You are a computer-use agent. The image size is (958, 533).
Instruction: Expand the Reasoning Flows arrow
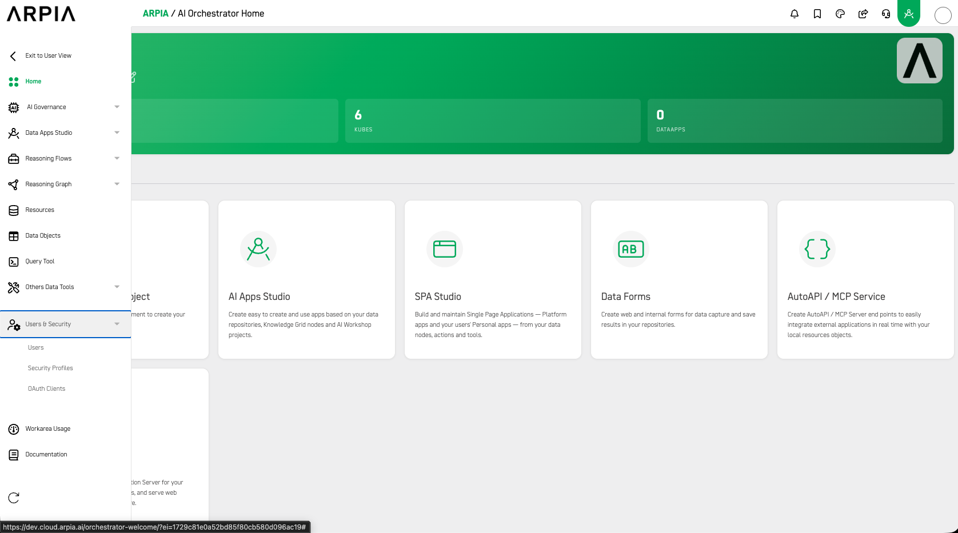[117, 159]
